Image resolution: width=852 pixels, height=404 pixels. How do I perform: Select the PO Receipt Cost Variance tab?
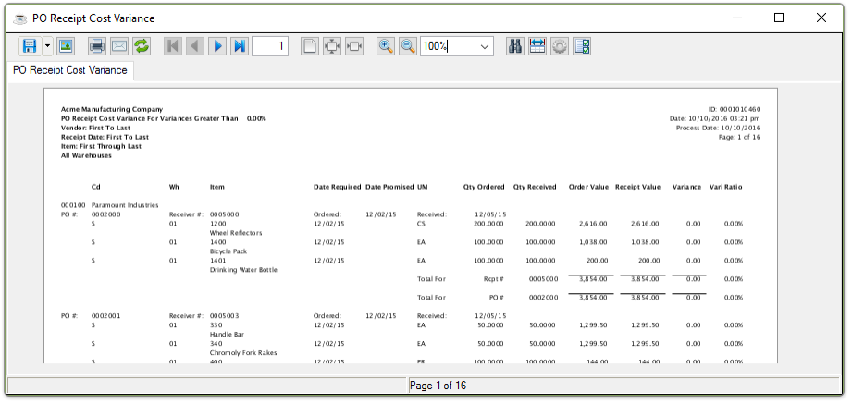70,70
